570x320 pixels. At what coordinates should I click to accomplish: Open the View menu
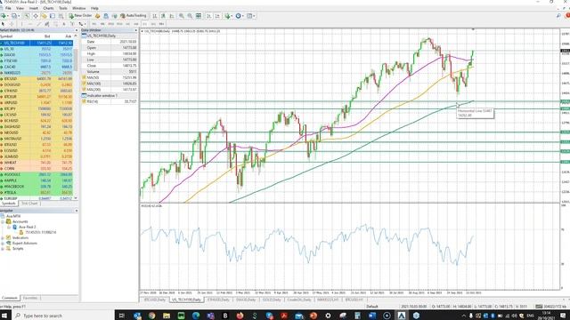[20, 8]
